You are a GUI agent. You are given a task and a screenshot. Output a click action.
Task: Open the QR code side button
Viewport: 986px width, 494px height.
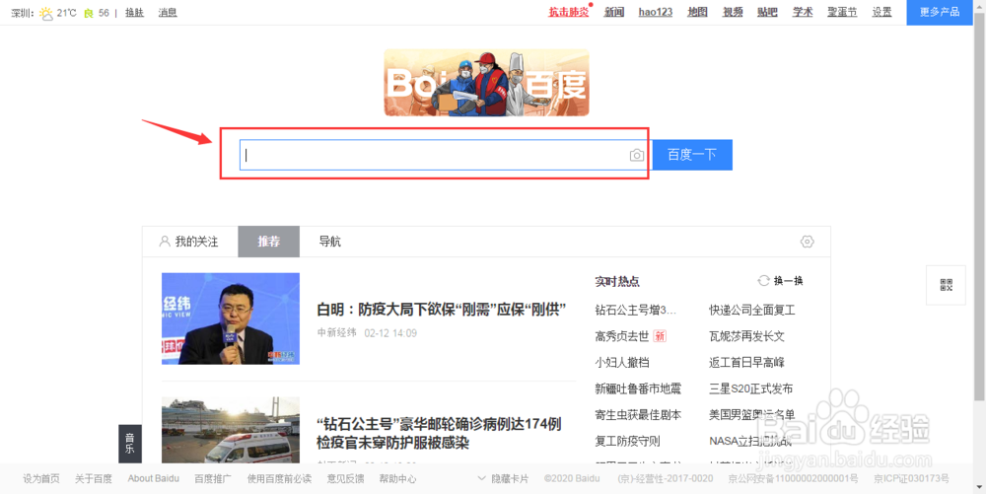coord(946,285)
